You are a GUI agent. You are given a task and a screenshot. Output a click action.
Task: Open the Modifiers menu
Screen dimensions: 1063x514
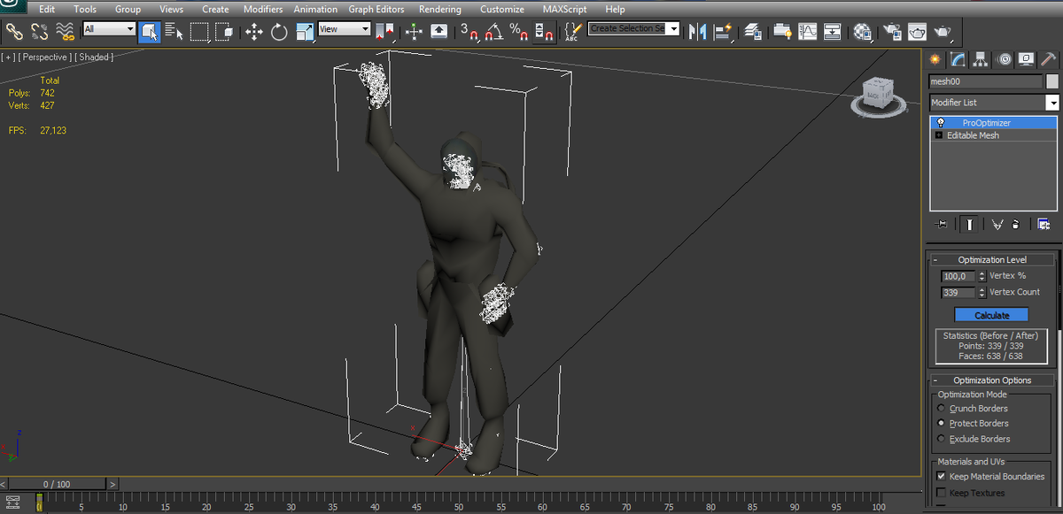coord(263,9)
